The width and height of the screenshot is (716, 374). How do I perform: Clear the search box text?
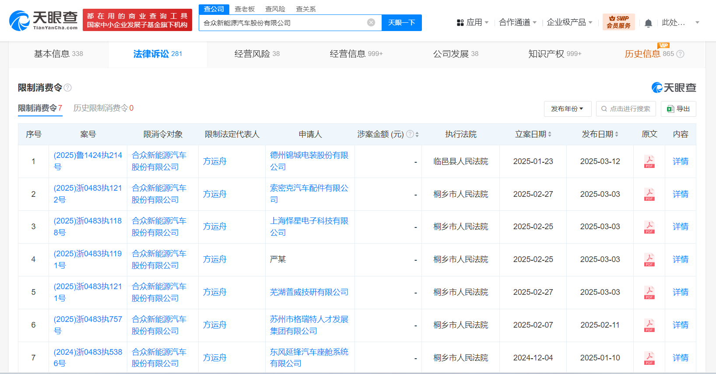371,23
